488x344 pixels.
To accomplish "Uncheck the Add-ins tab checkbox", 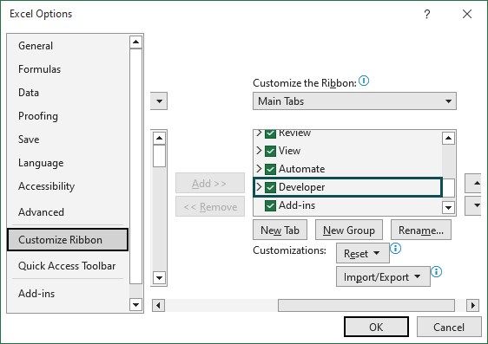I will tap(270, 205).
